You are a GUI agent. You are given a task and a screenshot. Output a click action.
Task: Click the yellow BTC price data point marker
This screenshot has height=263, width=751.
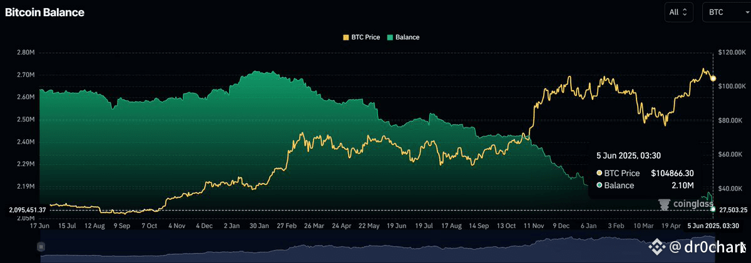[713, 78]
